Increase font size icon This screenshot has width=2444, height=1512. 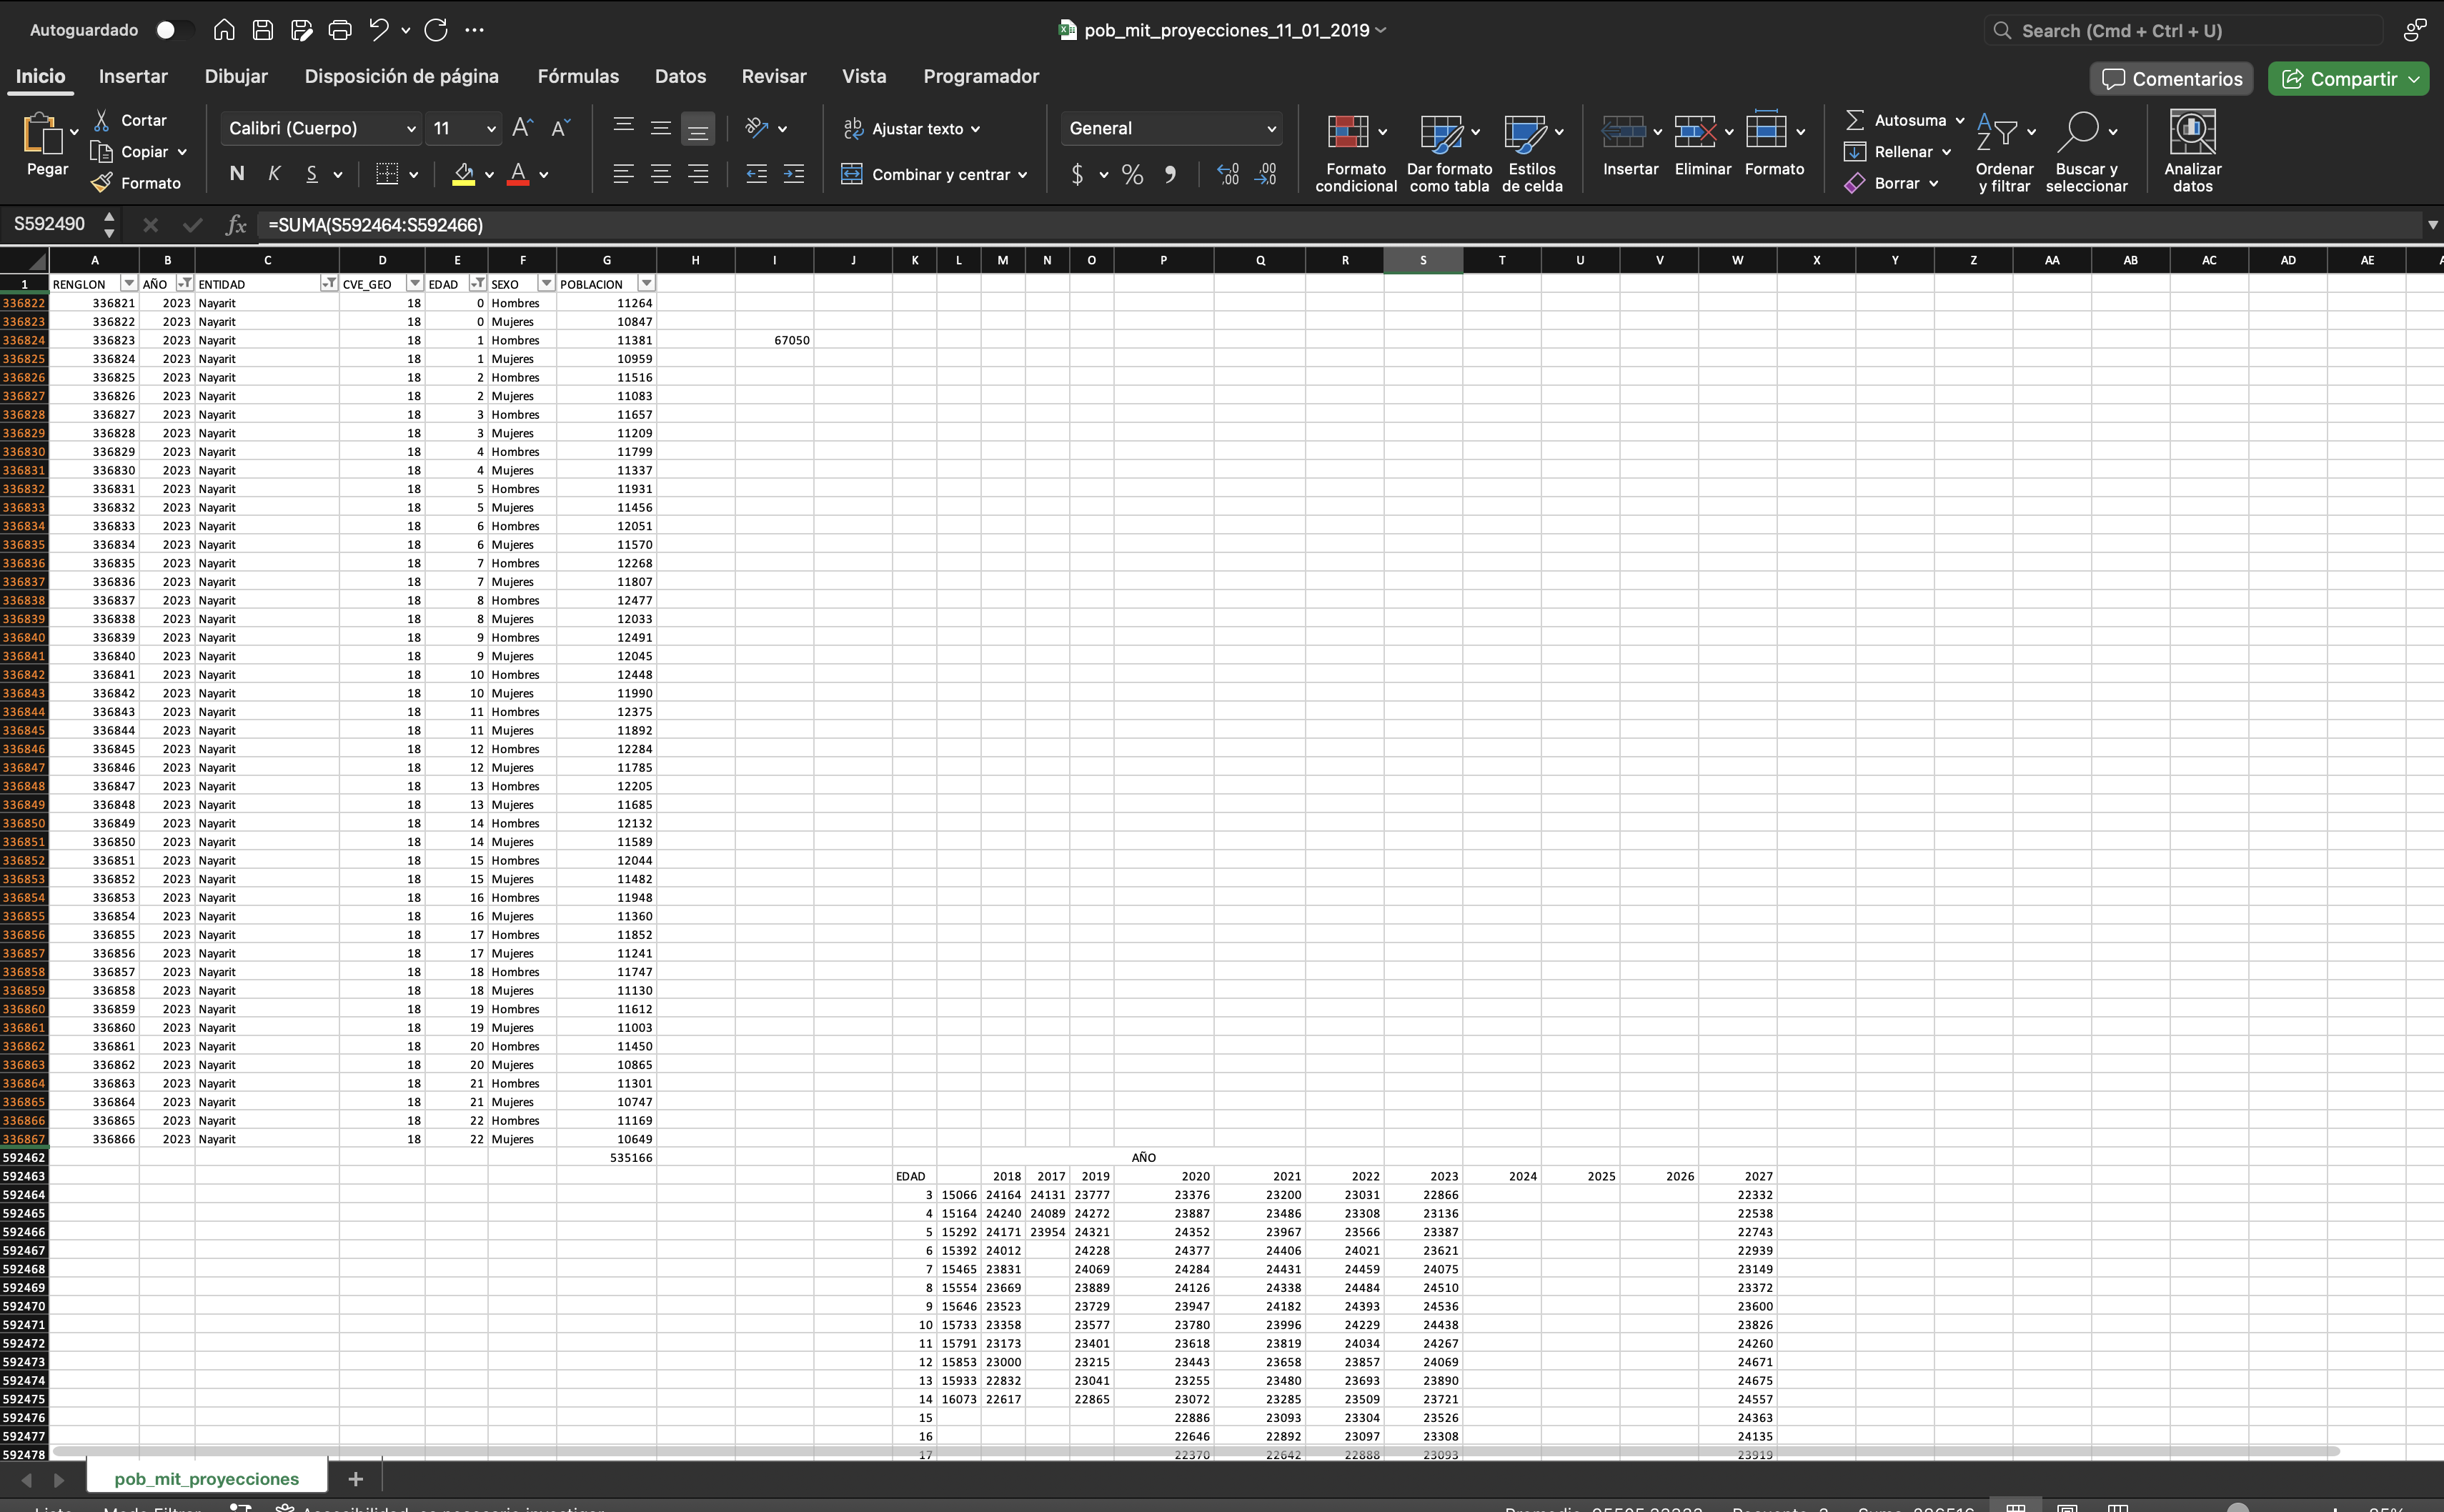point(522,128)
